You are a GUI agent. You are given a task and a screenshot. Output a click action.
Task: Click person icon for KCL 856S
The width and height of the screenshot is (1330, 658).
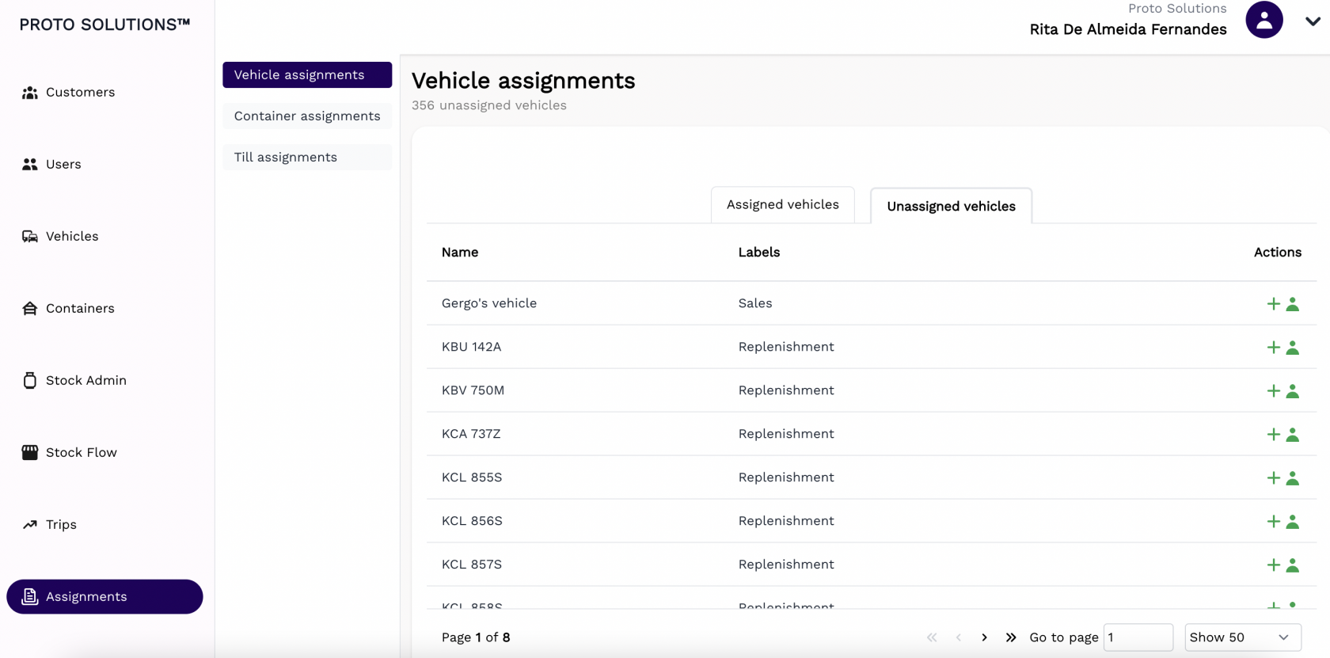tap(1293, 522)
